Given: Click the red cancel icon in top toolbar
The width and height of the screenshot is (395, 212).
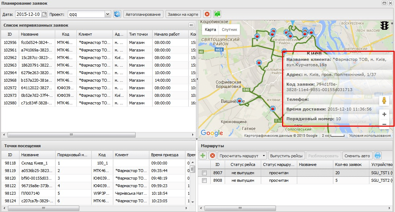Looking at the screenshot, I should coord(207,14).
